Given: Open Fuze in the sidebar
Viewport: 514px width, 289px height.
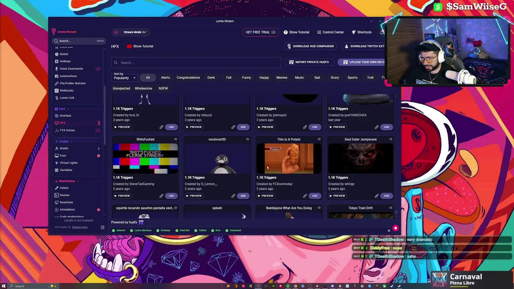Looking at the screenshot, I should tap(63, 155).
